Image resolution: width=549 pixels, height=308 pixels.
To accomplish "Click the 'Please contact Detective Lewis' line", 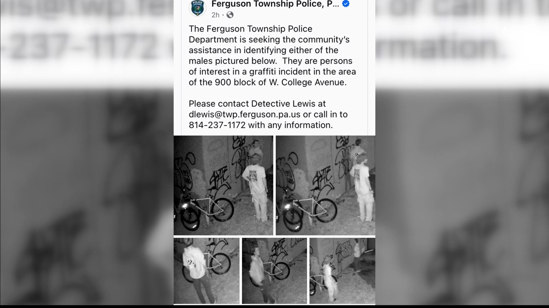I will tap(257, 104).
